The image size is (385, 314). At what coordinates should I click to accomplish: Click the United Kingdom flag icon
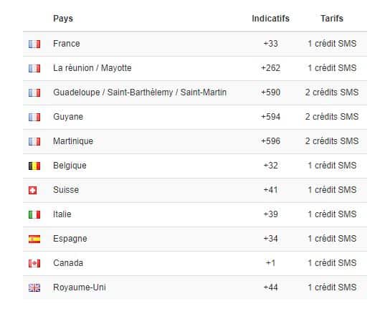pos(34,287)
